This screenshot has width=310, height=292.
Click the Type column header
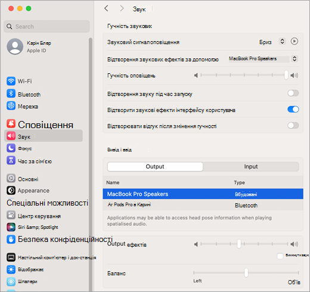point(239,182)
